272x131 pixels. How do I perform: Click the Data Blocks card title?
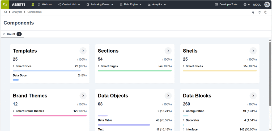tap(197, 96)
